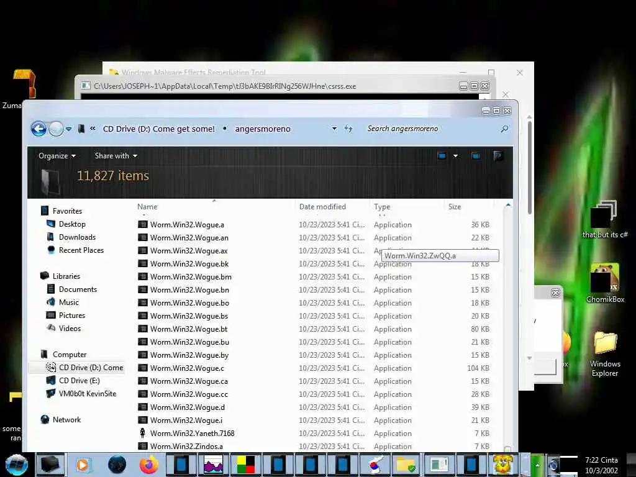Viewport: 636px width, 477px height.
Task: Click the Forward navigation arrow
Action: point(56,129)
